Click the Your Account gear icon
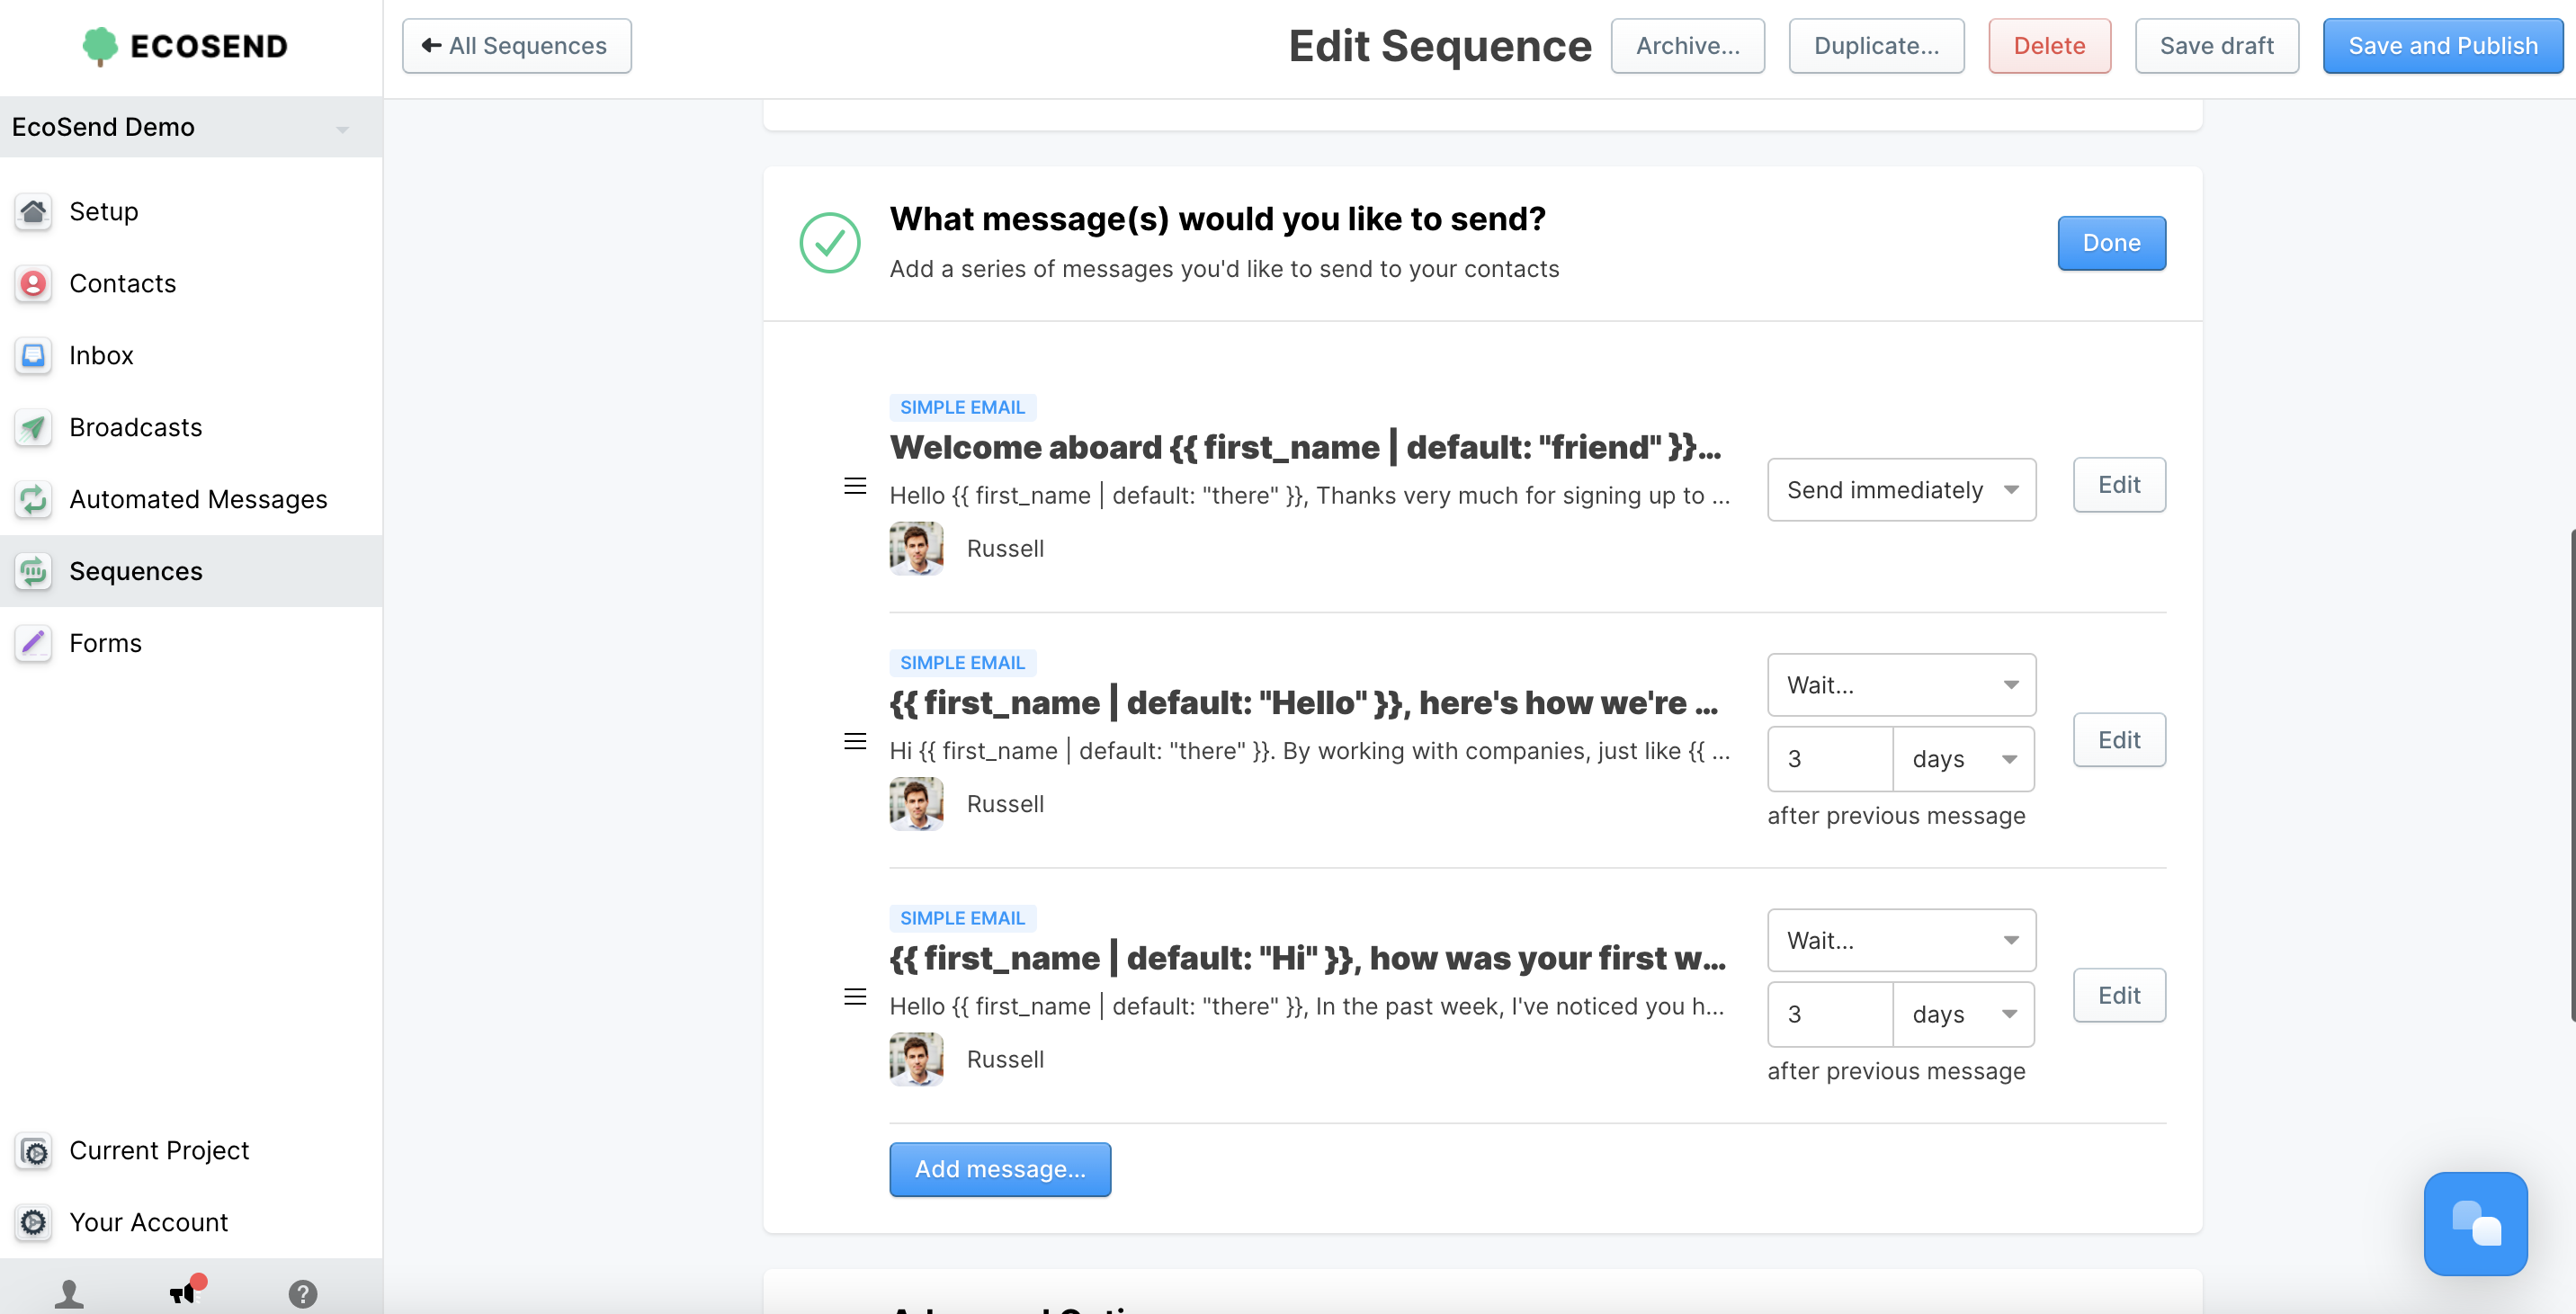The image size is (2576, 1314). tap(33, 1222)
